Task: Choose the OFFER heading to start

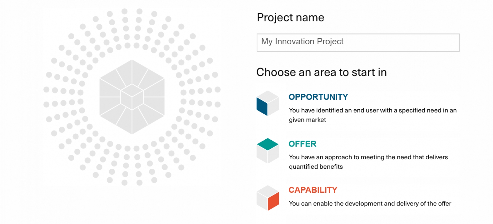Action: [302, 144]
